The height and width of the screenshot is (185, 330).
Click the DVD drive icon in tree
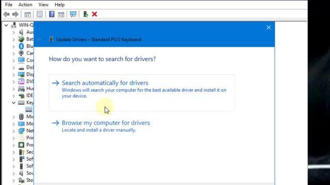pos(21,81)
